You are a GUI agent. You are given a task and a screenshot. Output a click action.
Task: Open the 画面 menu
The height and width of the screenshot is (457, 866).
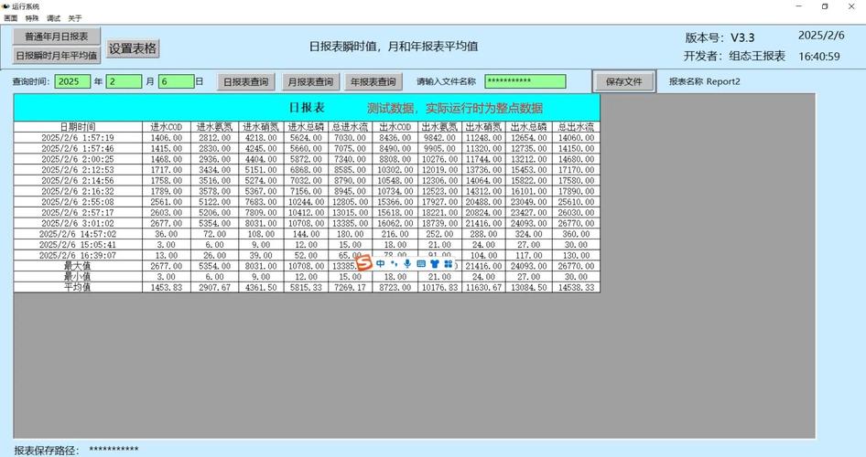(x=10, y=18)
